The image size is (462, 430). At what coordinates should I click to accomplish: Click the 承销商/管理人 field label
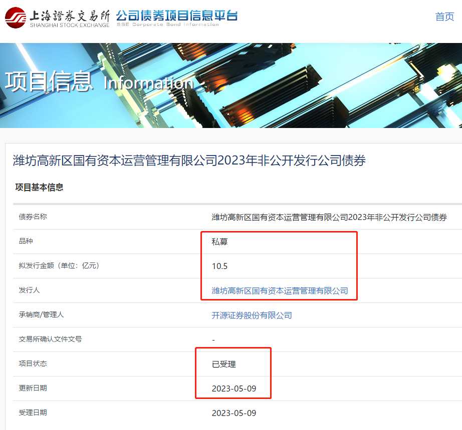coord(41,315)
